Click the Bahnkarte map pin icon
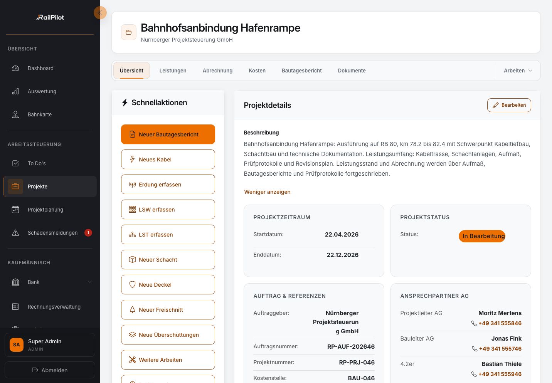The height and width of the screenshot is (383, 552). (15, 114)
